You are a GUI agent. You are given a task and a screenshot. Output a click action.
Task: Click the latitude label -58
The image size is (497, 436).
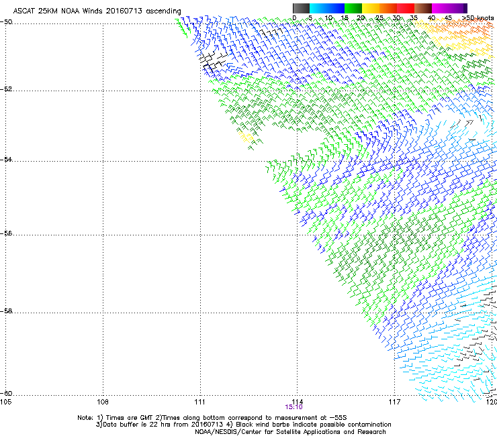click(x=6, y=311)
